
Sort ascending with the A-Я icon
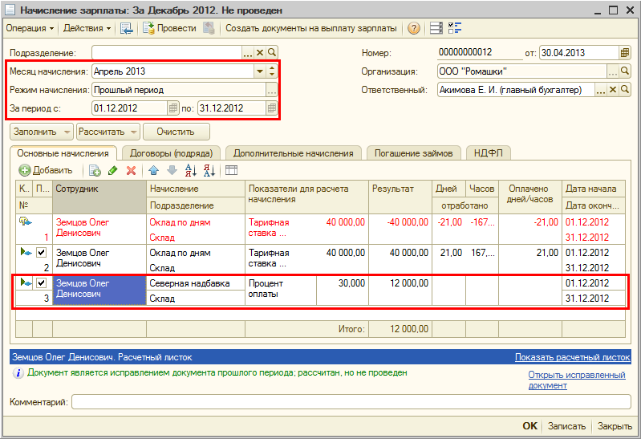coord(191,170)
